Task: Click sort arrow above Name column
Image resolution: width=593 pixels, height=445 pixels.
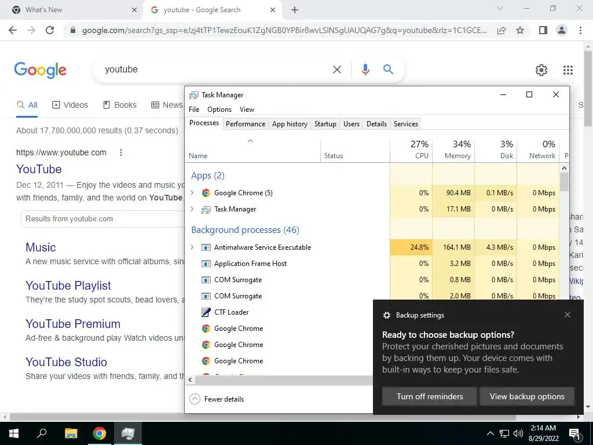Action: (250, 141)
